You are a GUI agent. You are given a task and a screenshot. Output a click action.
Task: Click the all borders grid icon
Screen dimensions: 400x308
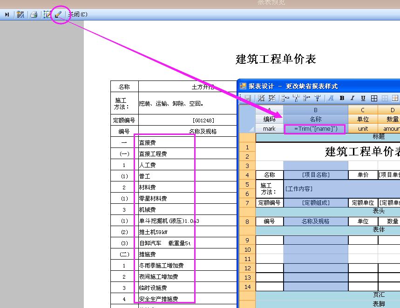tap(374, 98)
